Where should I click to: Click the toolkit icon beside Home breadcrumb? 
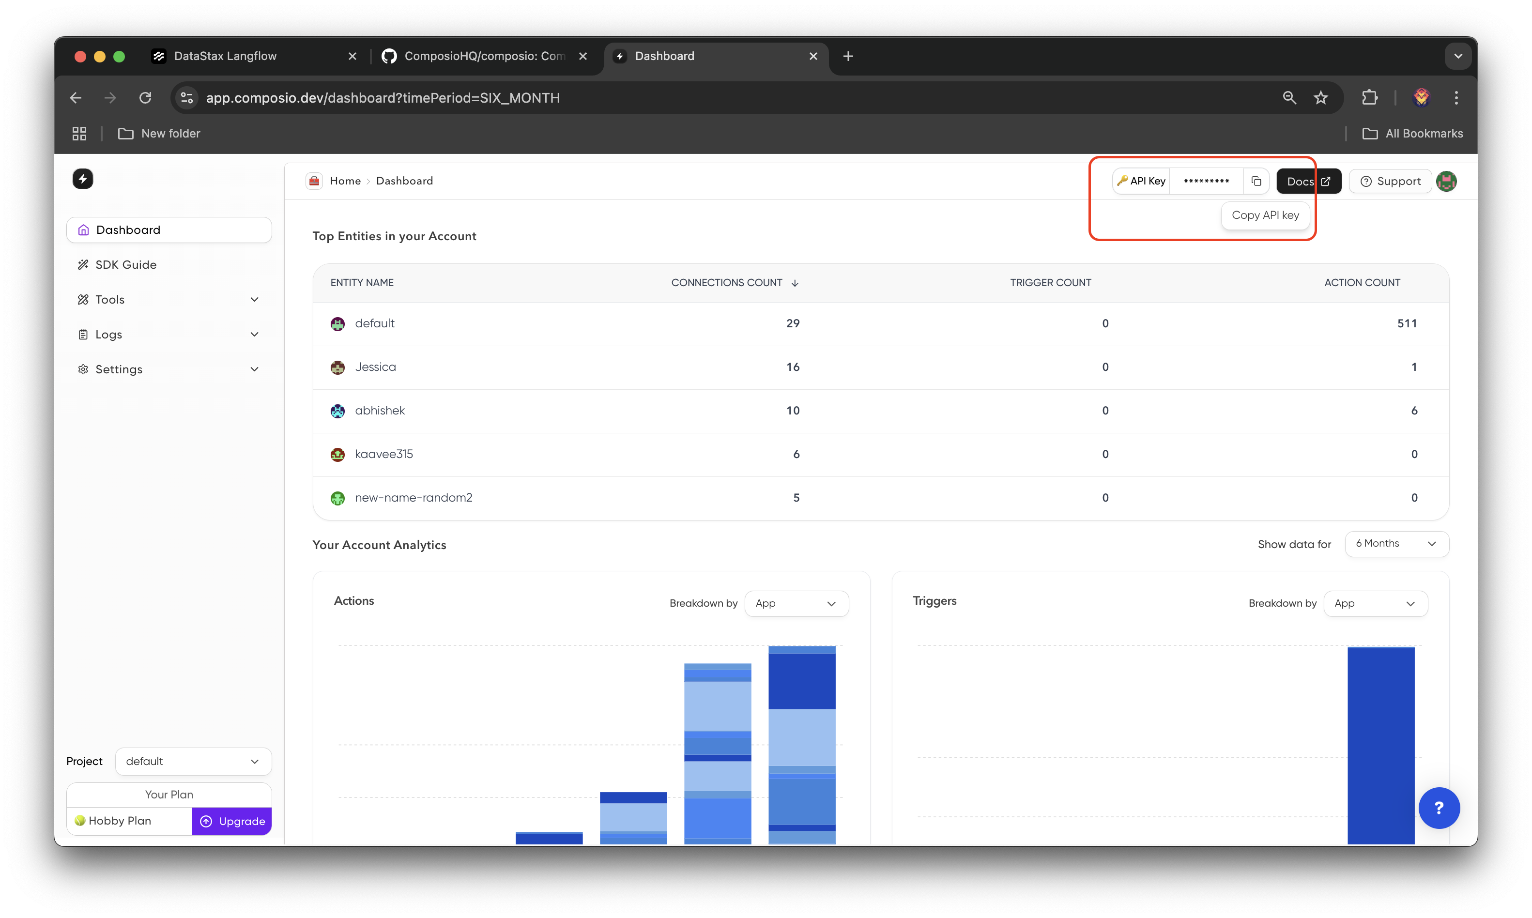coord(314,181)
